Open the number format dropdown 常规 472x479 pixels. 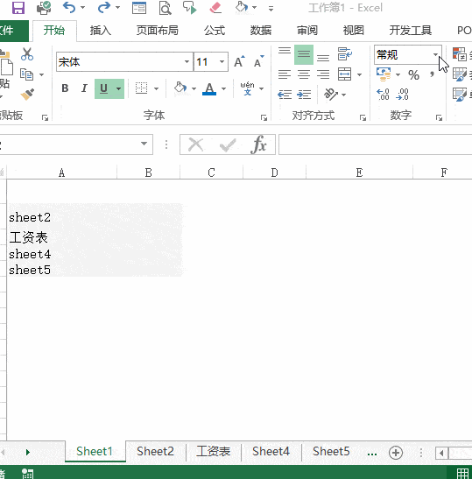(435, 54)
